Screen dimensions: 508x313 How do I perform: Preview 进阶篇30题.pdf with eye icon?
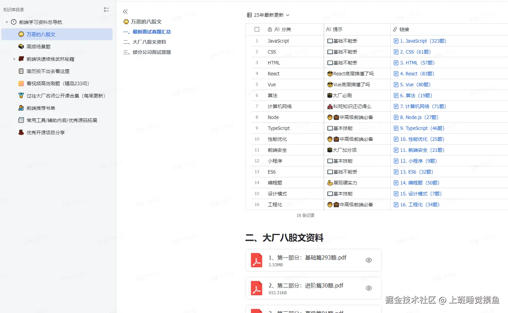[x=369, y=288]
